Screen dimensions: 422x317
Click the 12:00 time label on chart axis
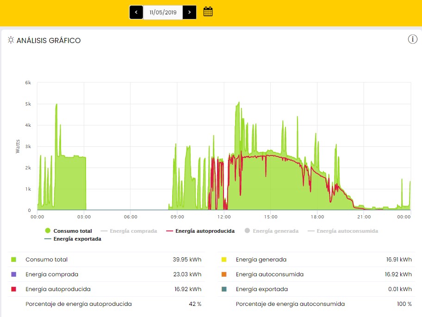point(224,217)
